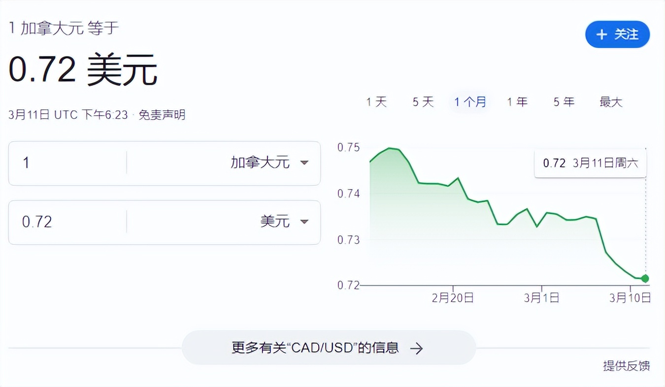Switch to the 5年 time range
665x387 pixels.
(x=563, y=101)
